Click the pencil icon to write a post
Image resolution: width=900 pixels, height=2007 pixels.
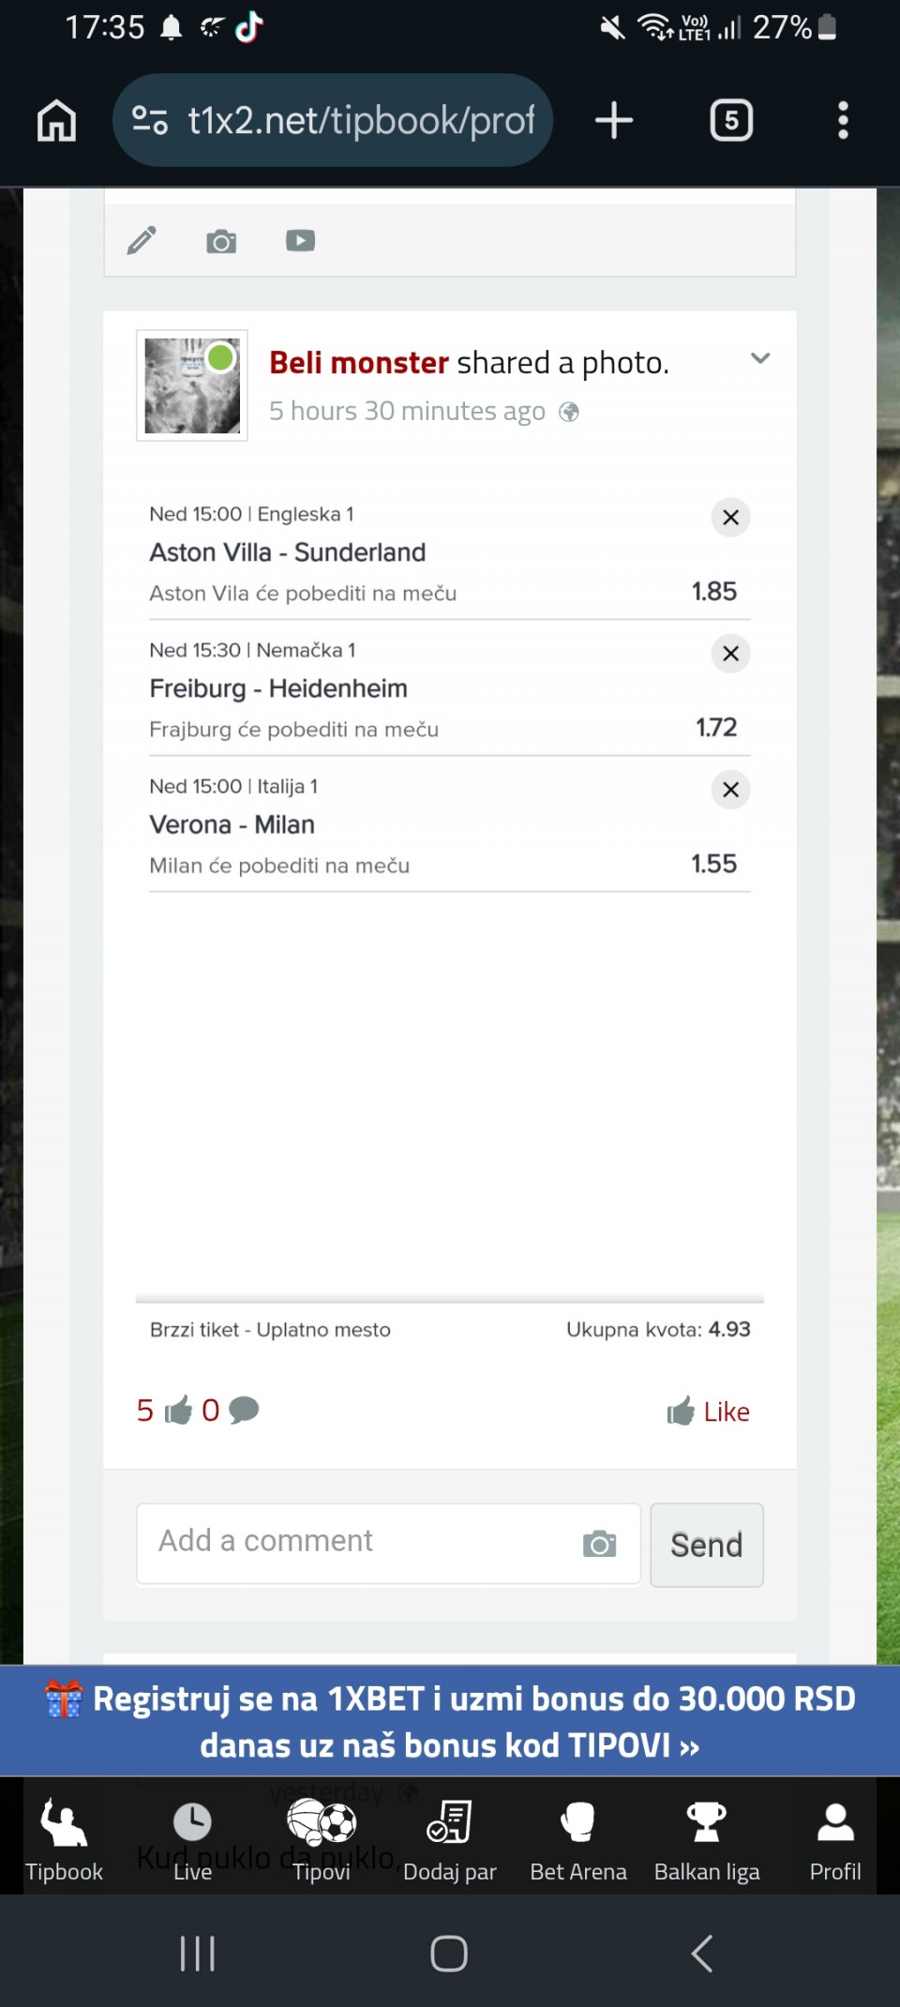[142, 241]
